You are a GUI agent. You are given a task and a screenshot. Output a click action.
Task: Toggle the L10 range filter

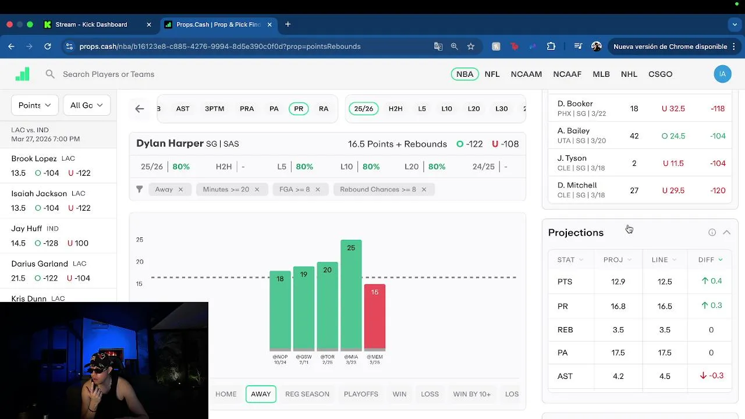pos(447,109)
